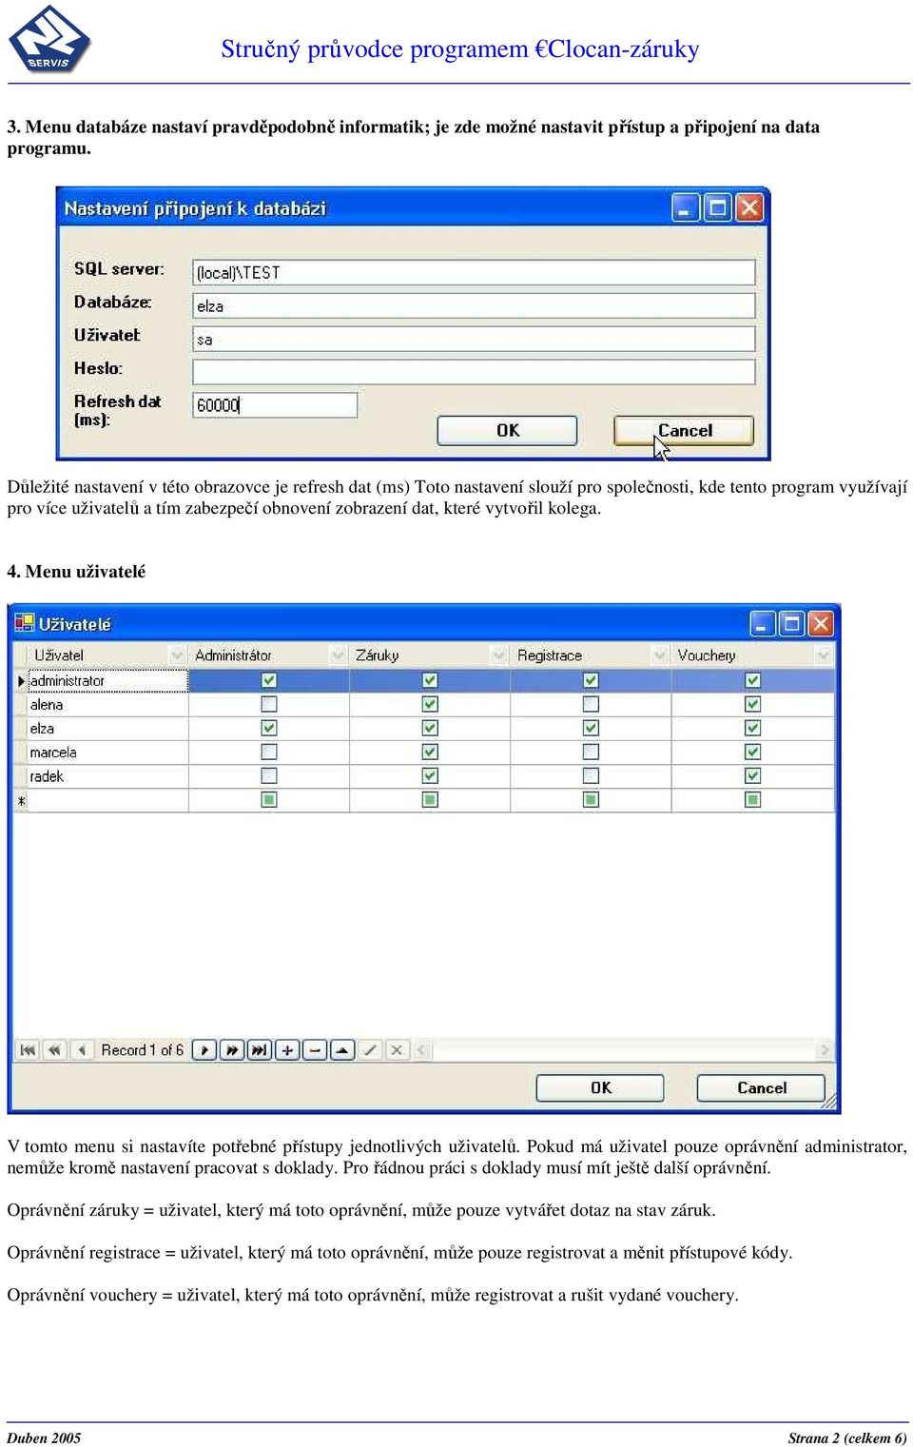Click the N Servis logo
913x1447 pixels.
pyautogui.click(x=49, y=40)
